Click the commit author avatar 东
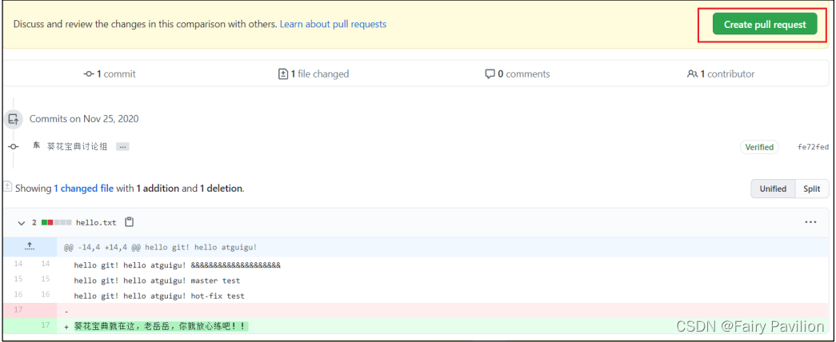The width and height of the screenshot is (836, 342). click(x=36, y=145)
